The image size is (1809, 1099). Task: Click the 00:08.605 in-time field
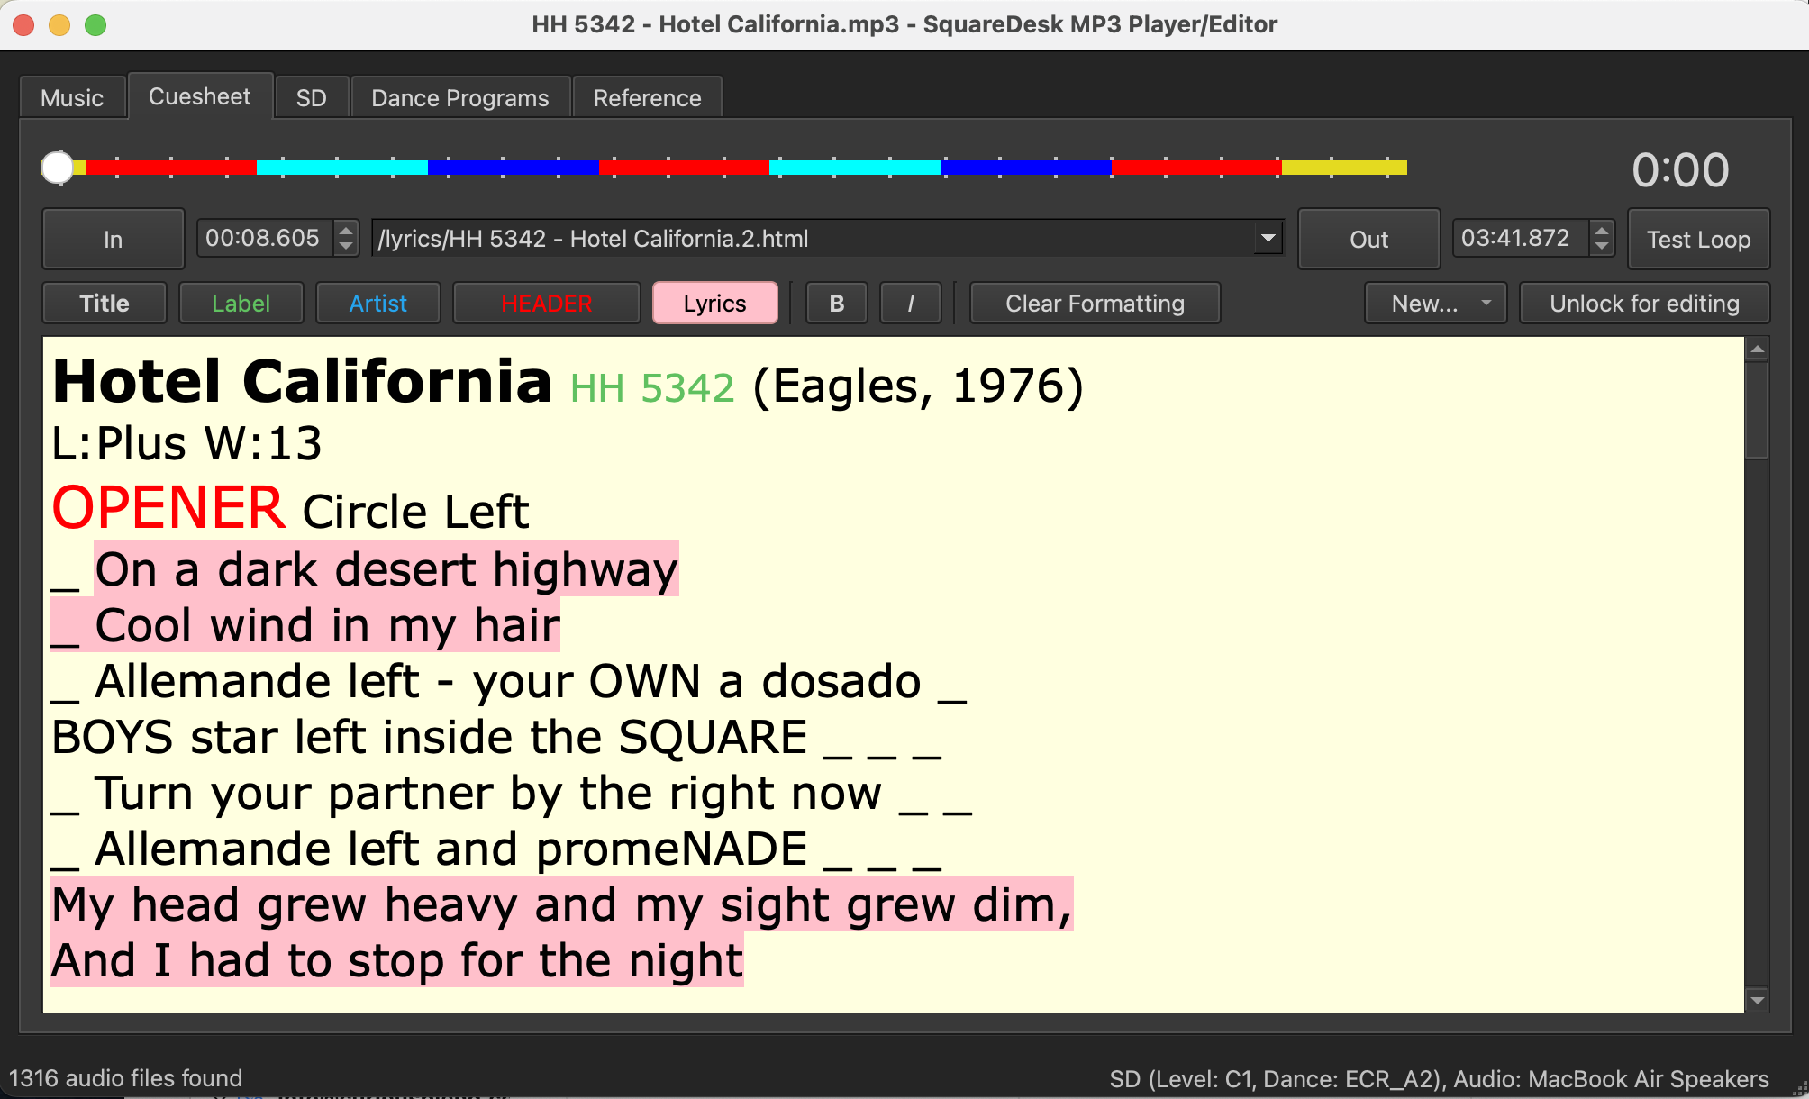pos(263,238)
